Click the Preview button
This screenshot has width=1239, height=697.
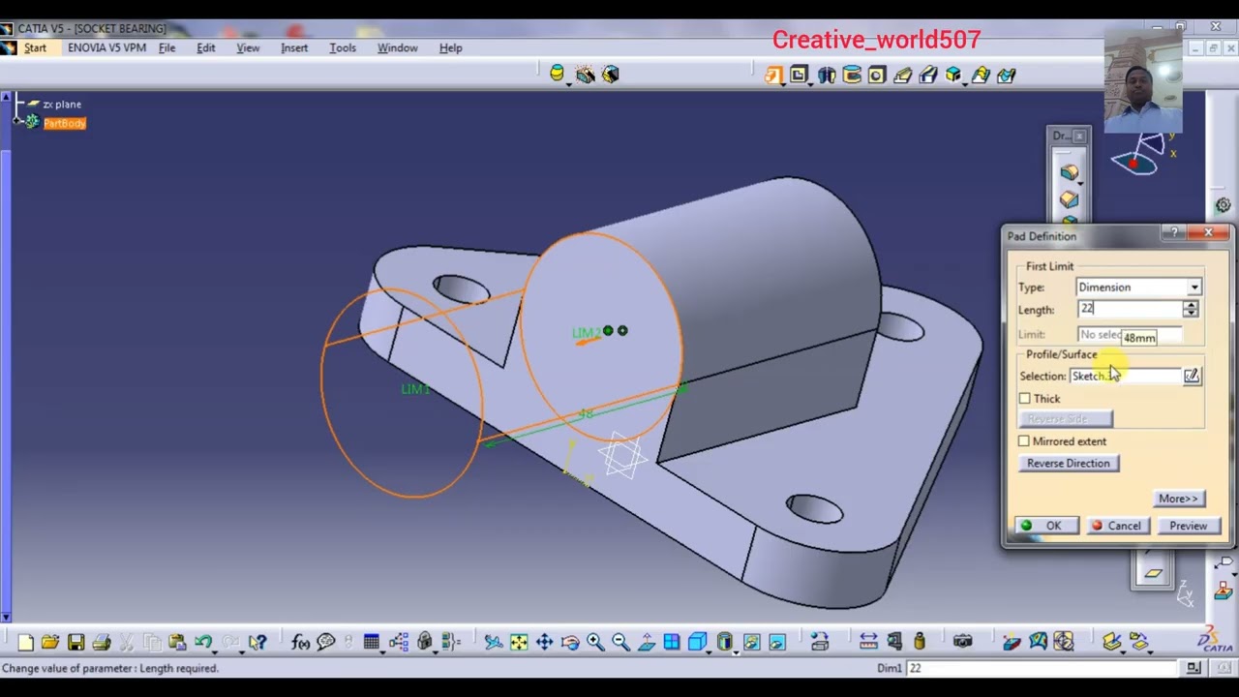[1188, 526]
